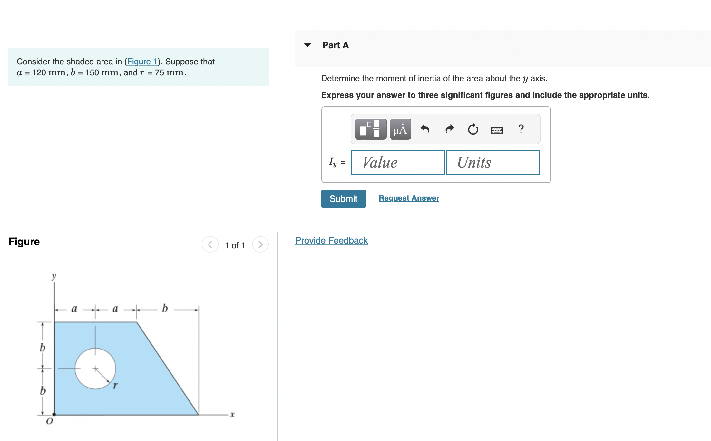The width and height of the screenshot is (711, 441).
Task: Click the previous figure chevron arrow
Action: (210, 244)
